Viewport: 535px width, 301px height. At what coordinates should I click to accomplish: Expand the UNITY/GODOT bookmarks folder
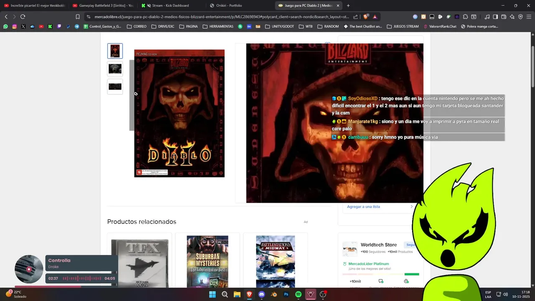click(280, 26)
